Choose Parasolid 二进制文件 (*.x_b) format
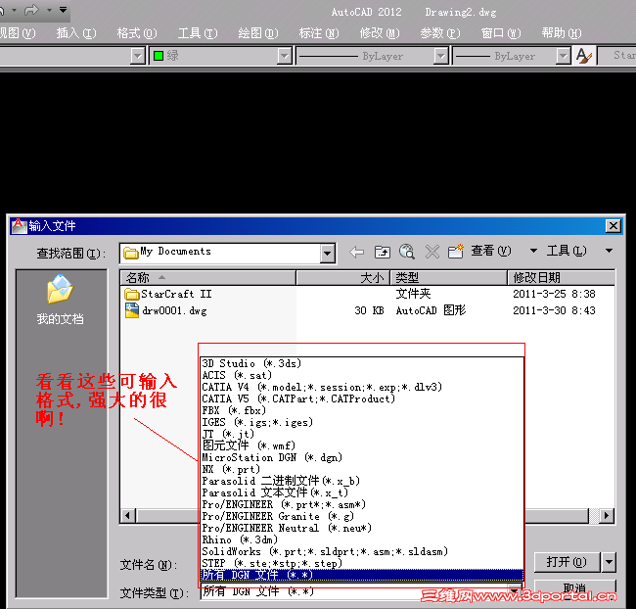The image size is (636, 609). coord(362,481)
